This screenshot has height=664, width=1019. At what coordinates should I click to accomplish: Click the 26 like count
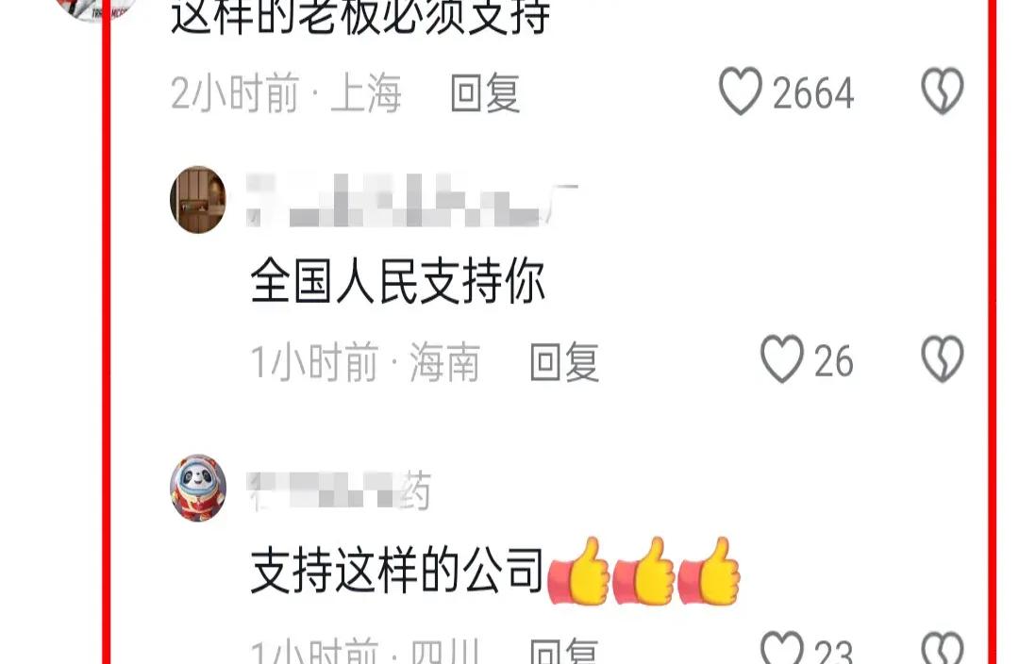tap(834, 361)
